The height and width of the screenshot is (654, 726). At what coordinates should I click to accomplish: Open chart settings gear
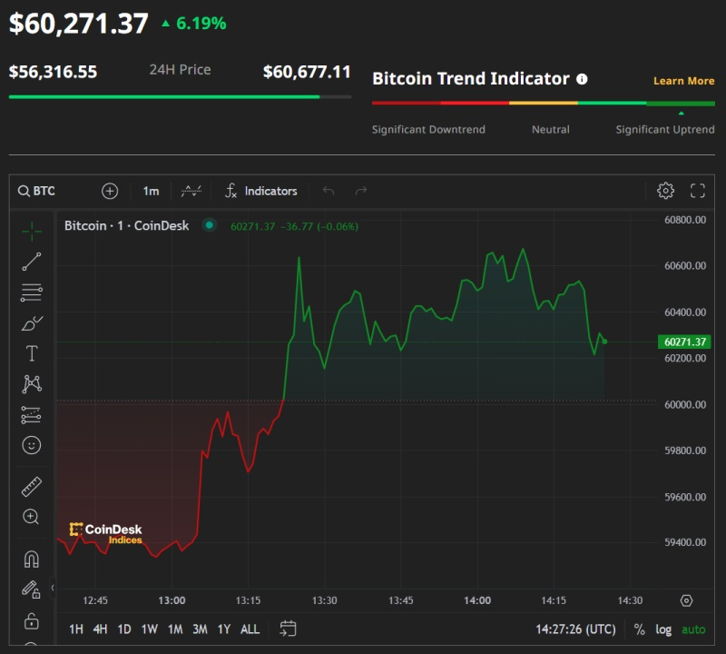click(665, 191)
